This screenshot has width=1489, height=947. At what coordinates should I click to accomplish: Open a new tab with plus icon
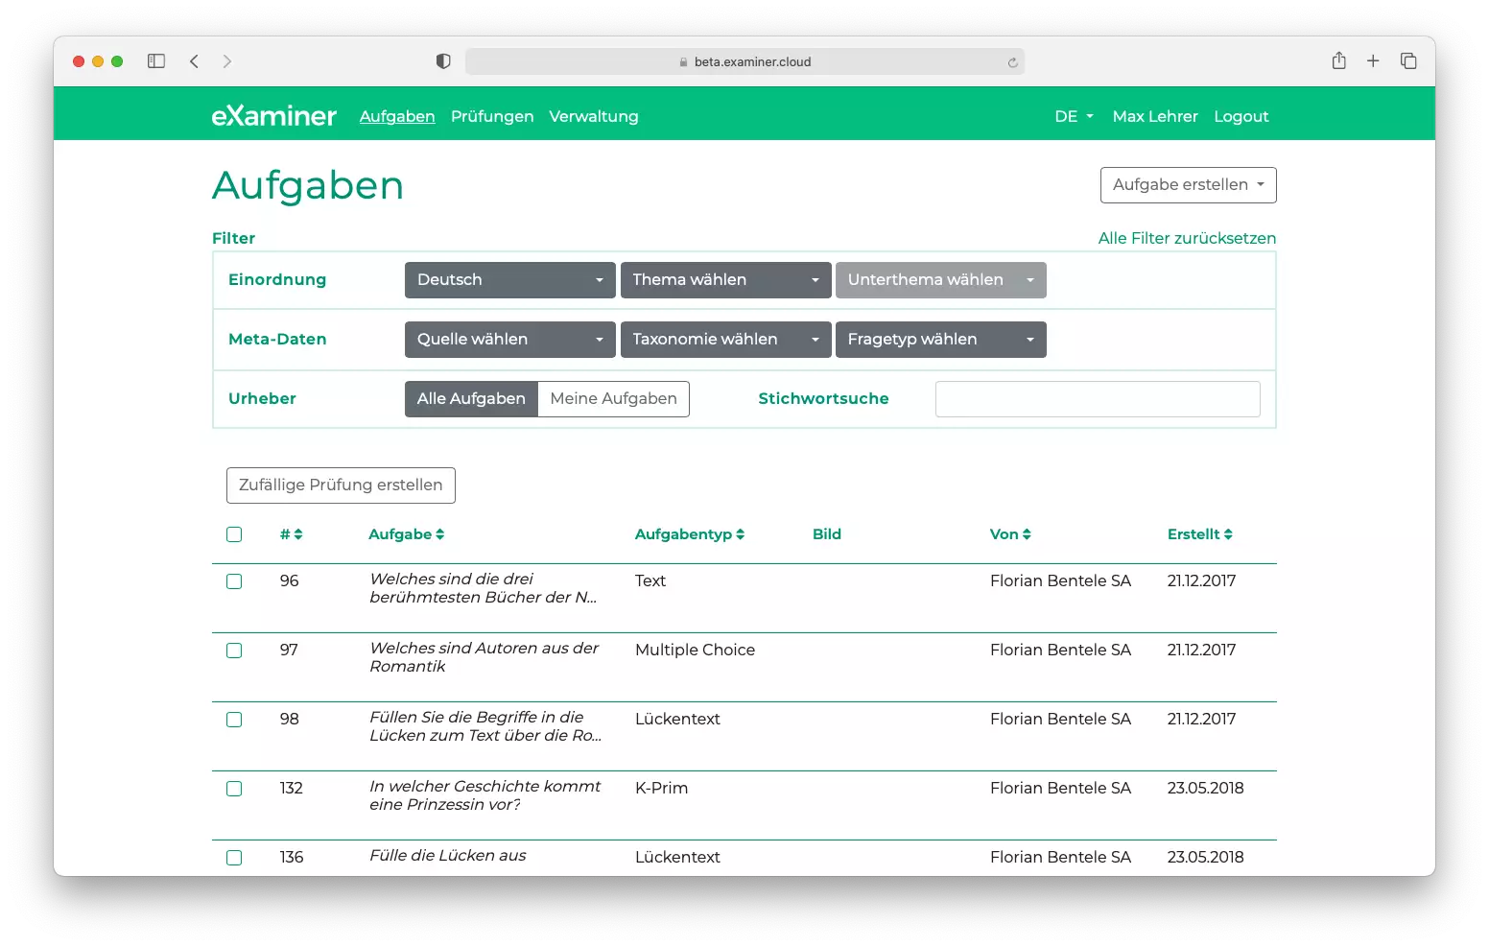pos(1373,61)
